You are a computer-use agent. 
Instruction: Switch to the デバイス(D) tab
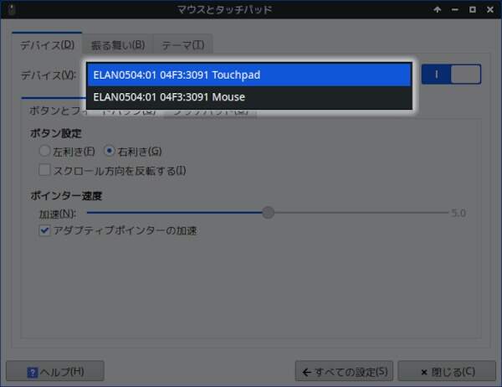pos(47,44)
